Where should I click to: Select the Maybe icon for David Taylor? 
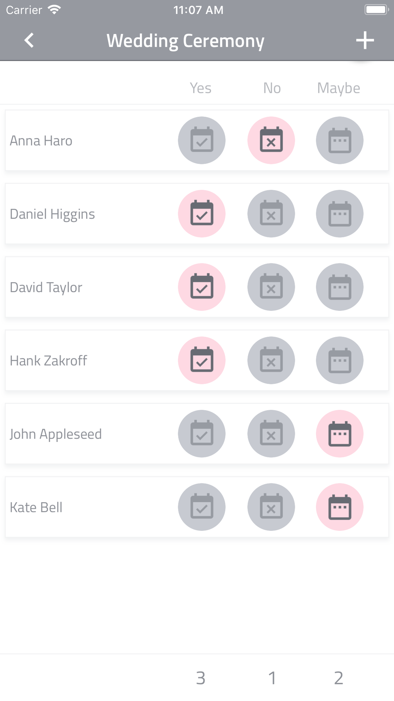pos(340,287)
